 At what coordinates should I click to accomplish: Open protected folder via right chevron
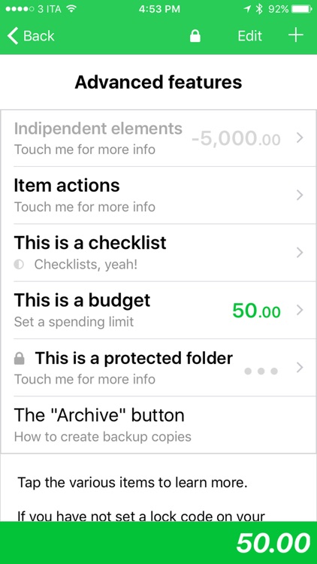300,368
